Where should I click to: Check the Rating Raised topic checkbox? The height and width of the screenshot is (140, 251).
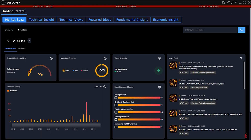click(x=116, y=98)
